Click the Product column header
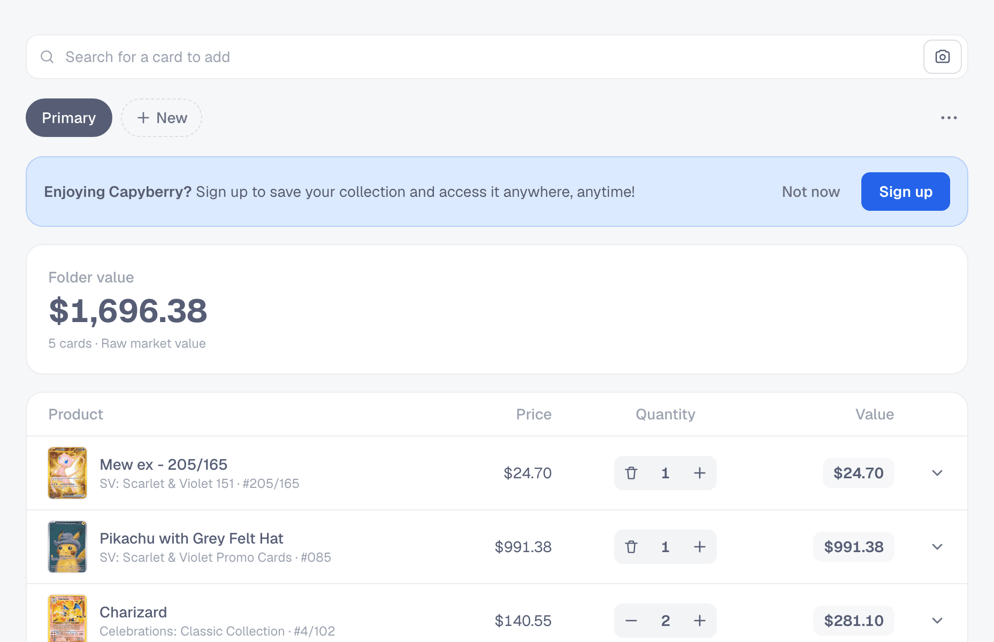This screenshot has height=642, width=994. [75, 414]
